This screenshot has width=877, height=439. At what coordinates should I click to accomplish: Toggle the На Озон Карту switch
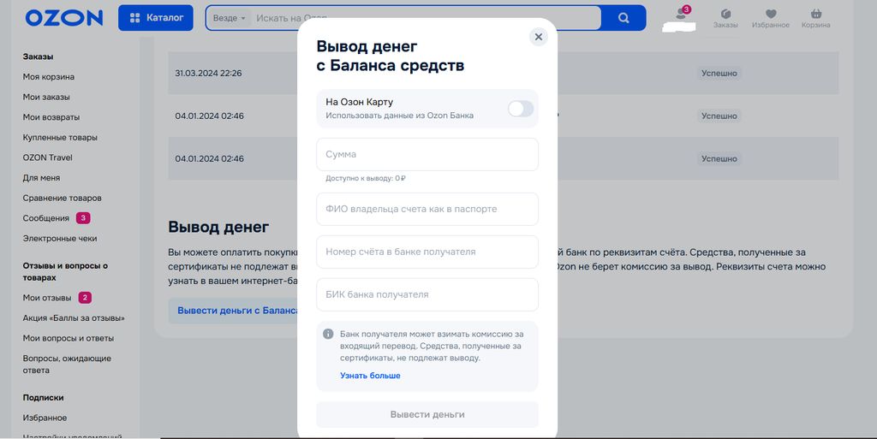coord(520,109)
